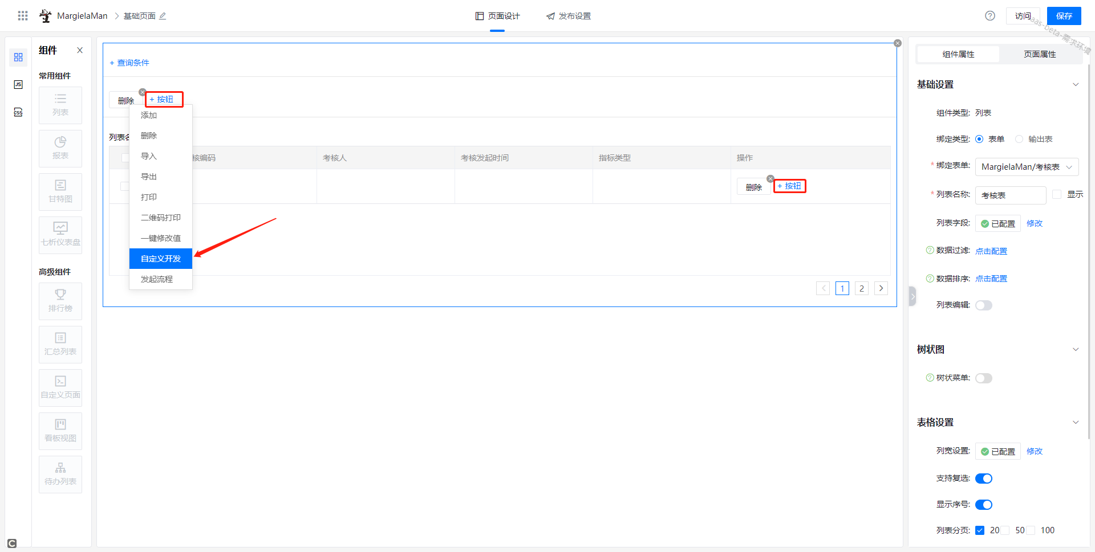The height and width of the screenshot is (552, 1095).
Task: Remove toolbar 删除 button via x icon
Action: (x=143, y=92)
